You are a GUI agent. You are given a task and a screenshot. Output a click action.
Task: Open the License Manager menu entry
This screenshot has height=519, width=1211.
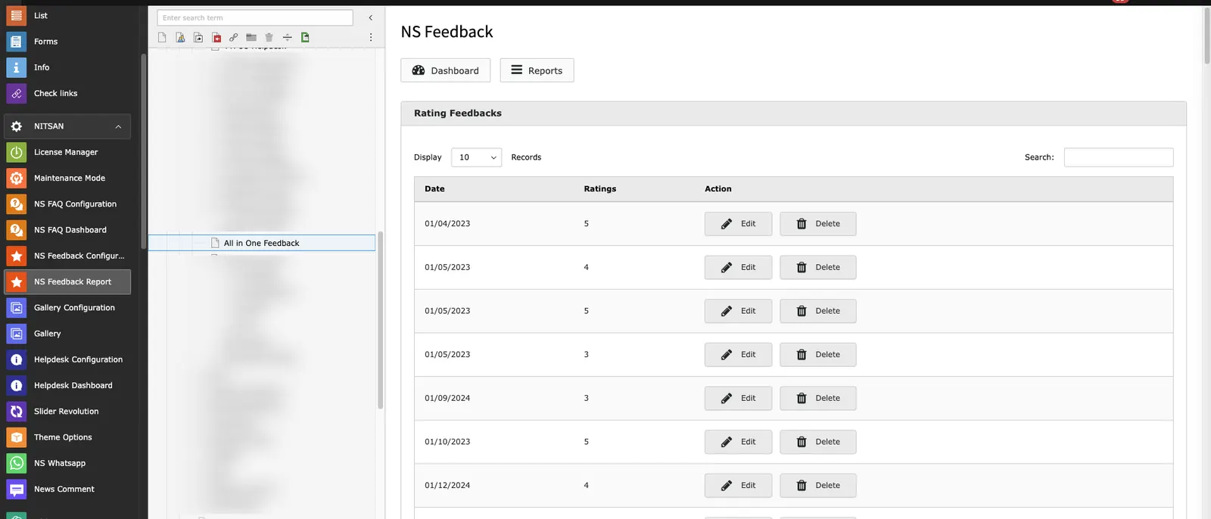[67, 152]
